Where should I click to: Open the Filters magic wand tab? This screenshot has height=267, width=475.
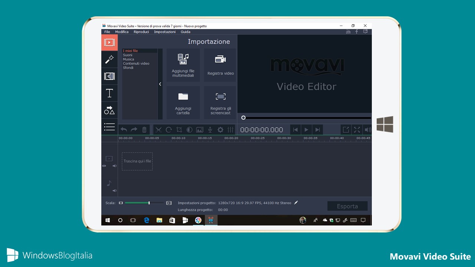pos(109,59)
